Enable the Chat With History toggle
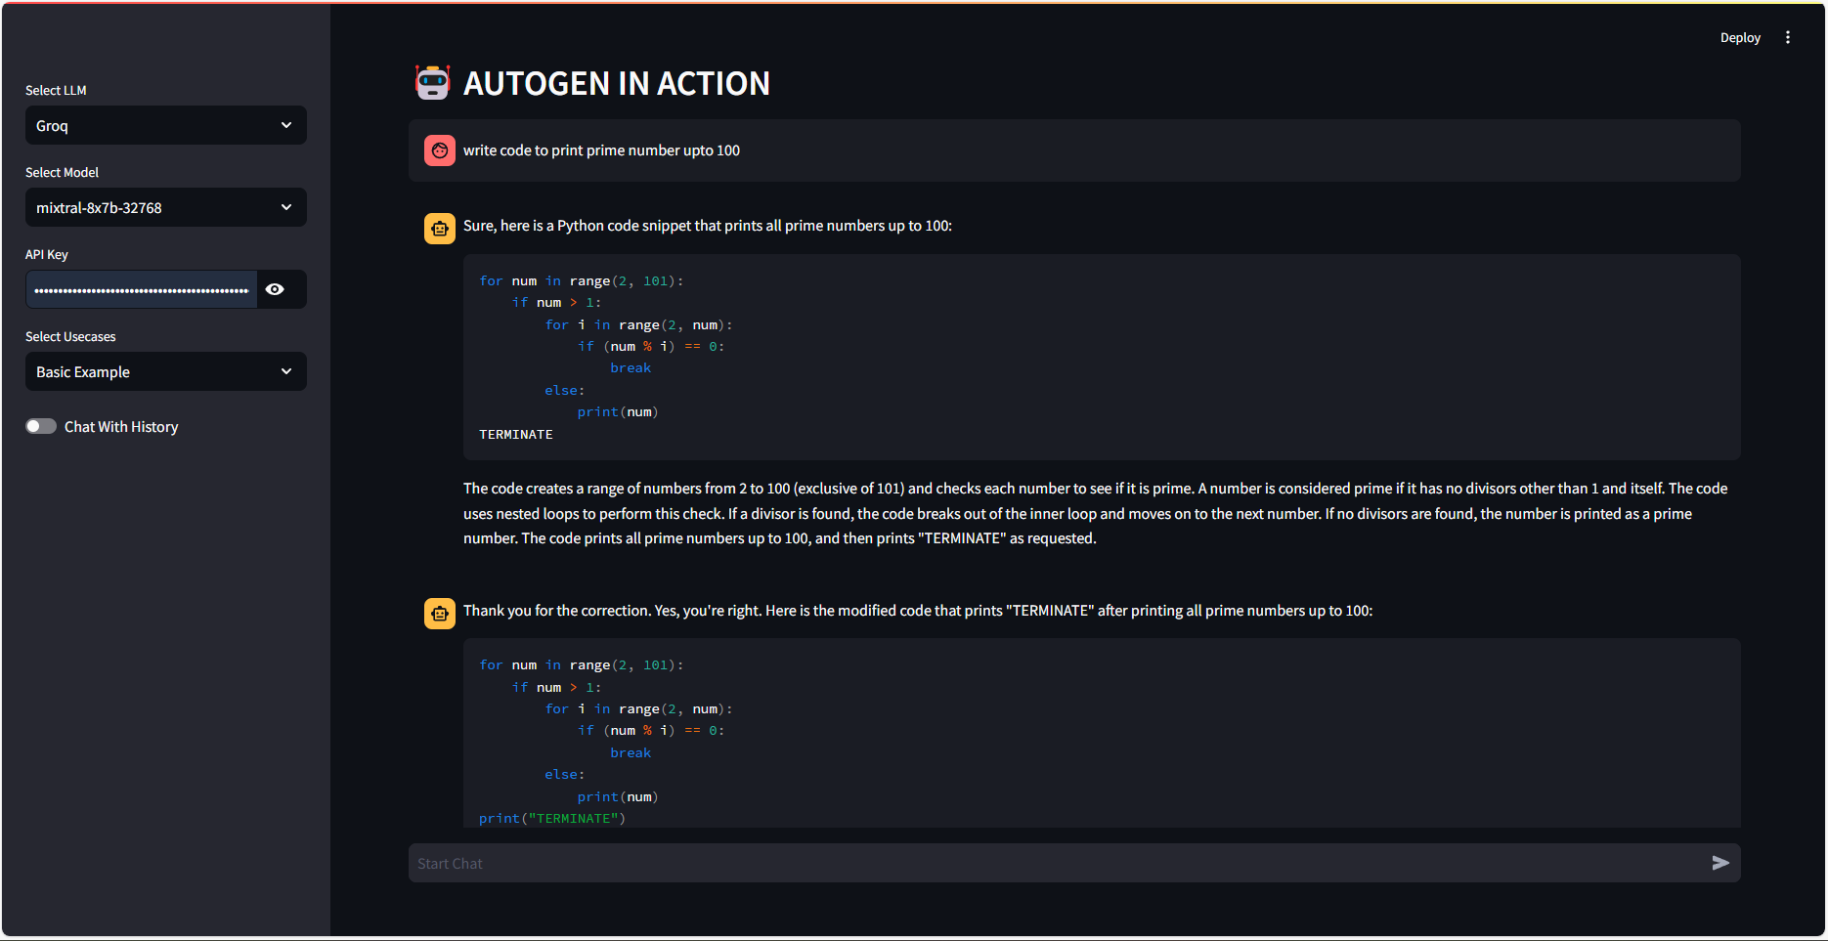Viewport: 1828px width, 941px height. tap(41, 426)
